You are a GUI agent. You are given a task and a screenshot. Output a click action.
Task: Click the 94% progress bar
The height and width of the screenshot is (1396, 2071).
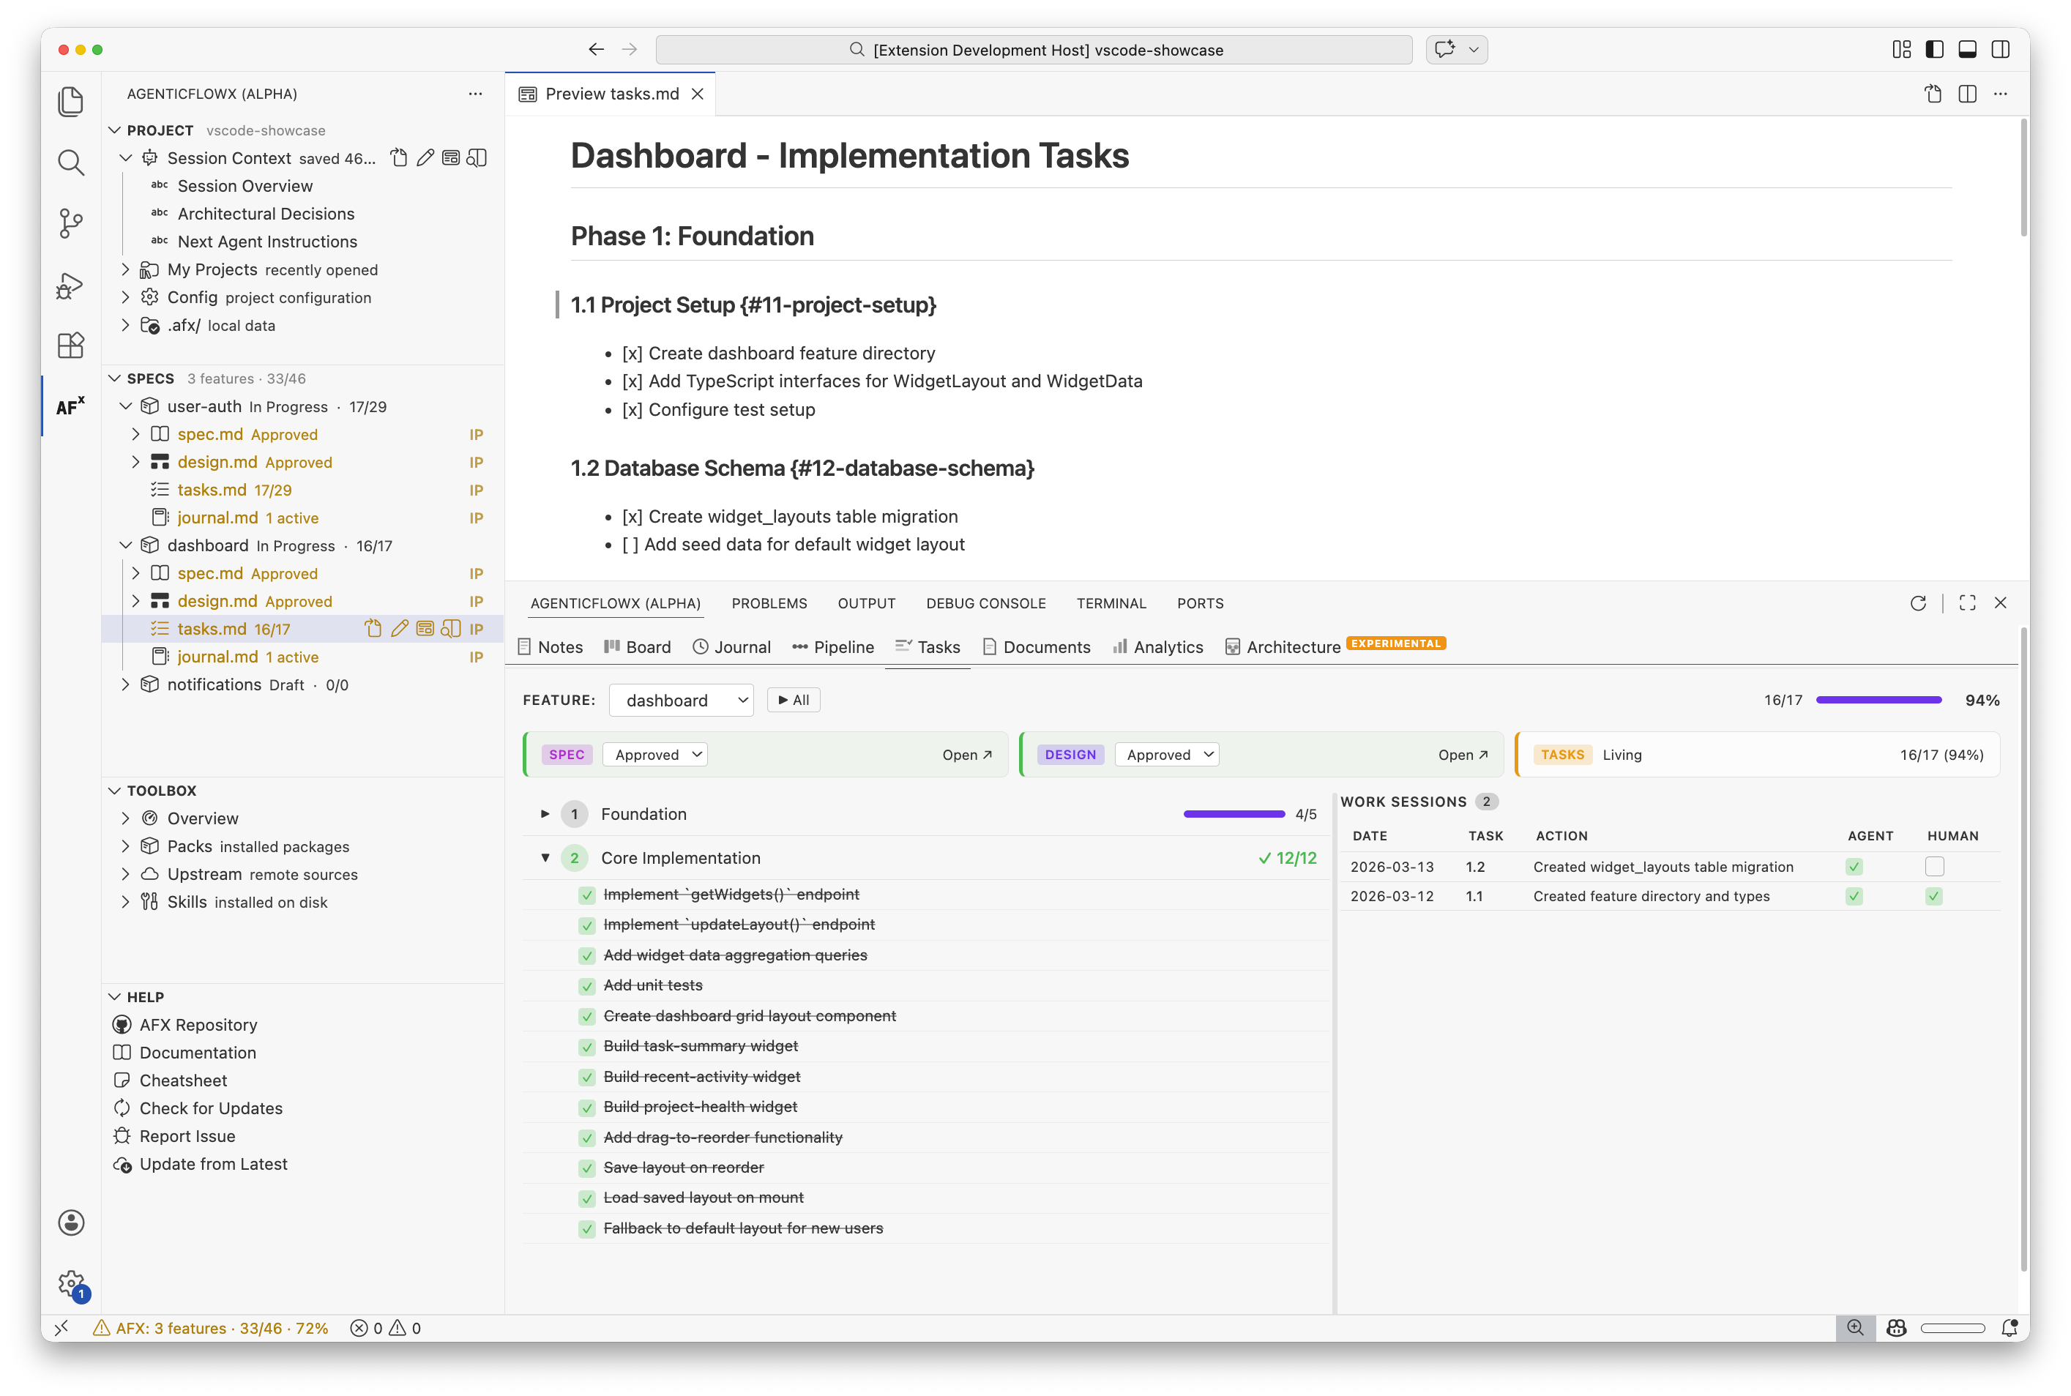pos(1878,700)
